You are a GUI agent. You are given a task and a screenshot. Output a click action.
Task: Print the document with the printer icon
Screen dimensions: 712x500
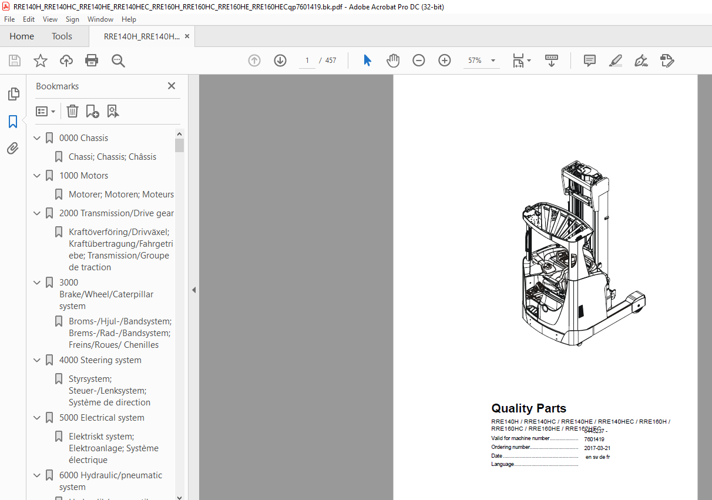(x=92, y=61)
